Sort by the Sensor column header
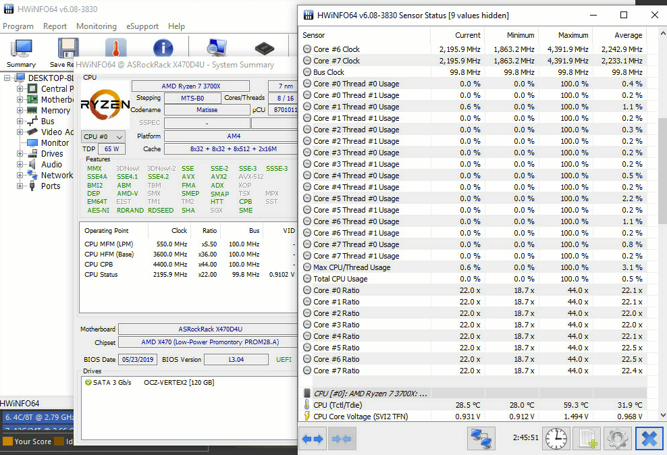The image size is (667, 455). point(365,35)
